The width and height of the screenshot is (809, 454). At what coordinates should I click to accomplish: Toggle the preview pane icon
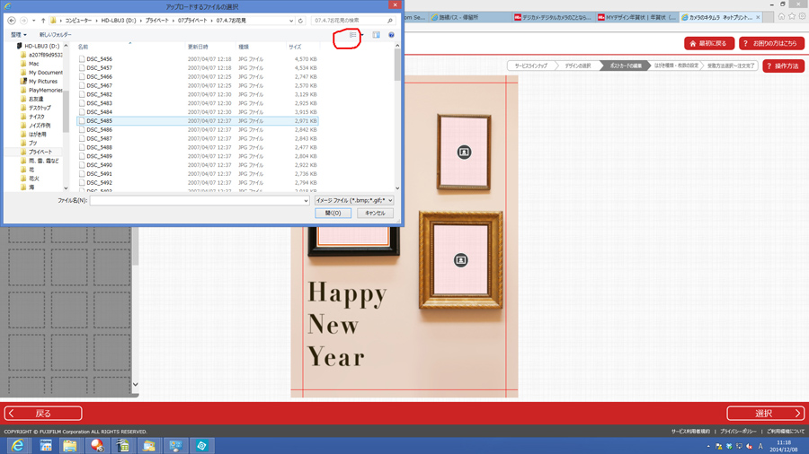(x=376, y=35)
